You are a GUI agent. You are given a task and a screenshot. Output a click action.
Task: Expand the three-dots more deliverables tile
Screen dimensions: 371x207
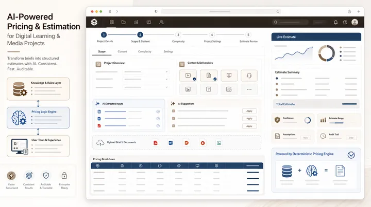[x=249, y=89]
